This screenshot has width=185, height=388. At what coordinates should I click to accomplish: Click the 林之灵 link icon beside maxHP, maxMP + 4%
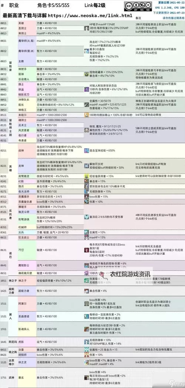87,362
